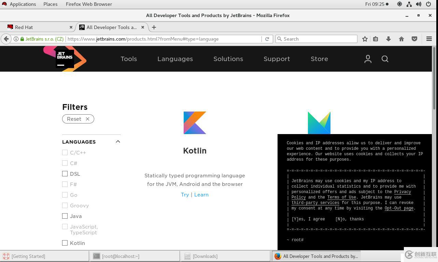Image resolution: width=438 pixels, height=262 pixels.
Task: Click the Kotlin logo image
Action: [195, 123]
